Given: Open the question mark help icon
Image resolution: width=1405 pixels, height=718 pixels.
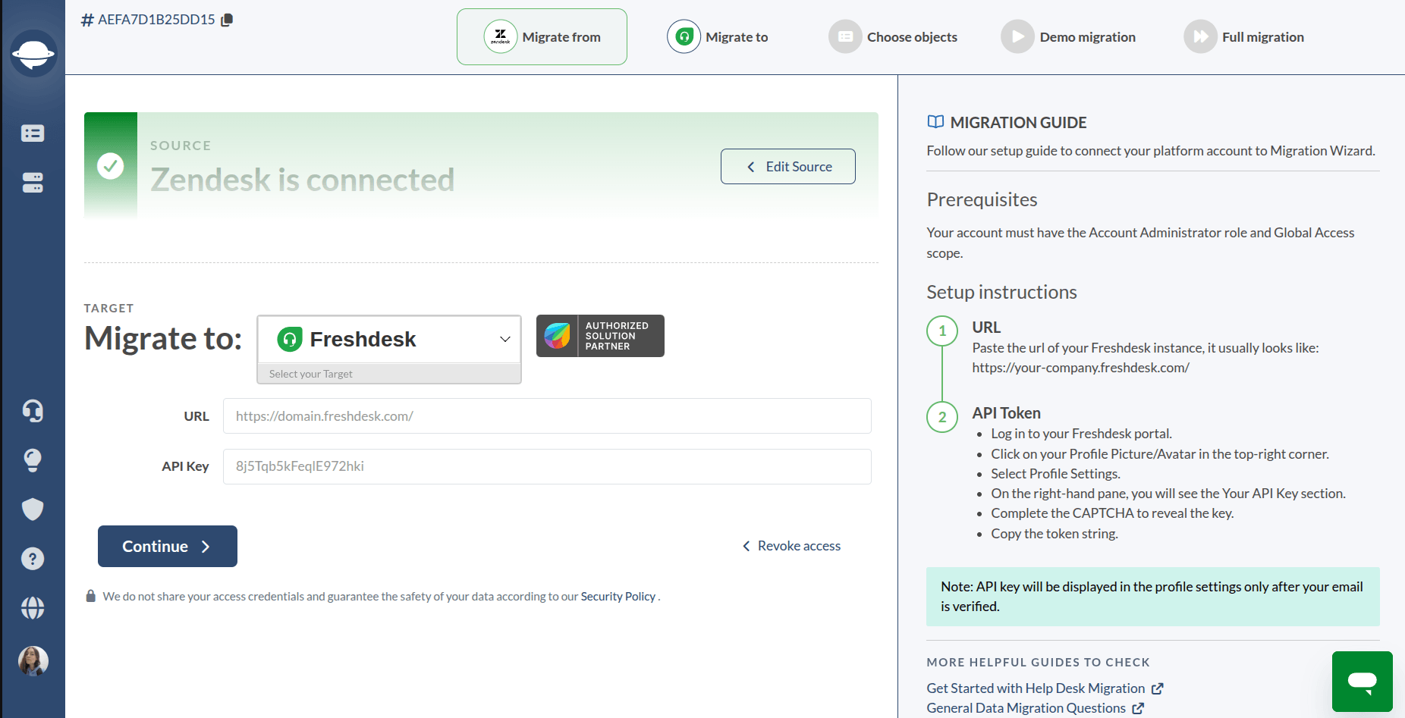Looking at the screenshot, I should 33,559.
